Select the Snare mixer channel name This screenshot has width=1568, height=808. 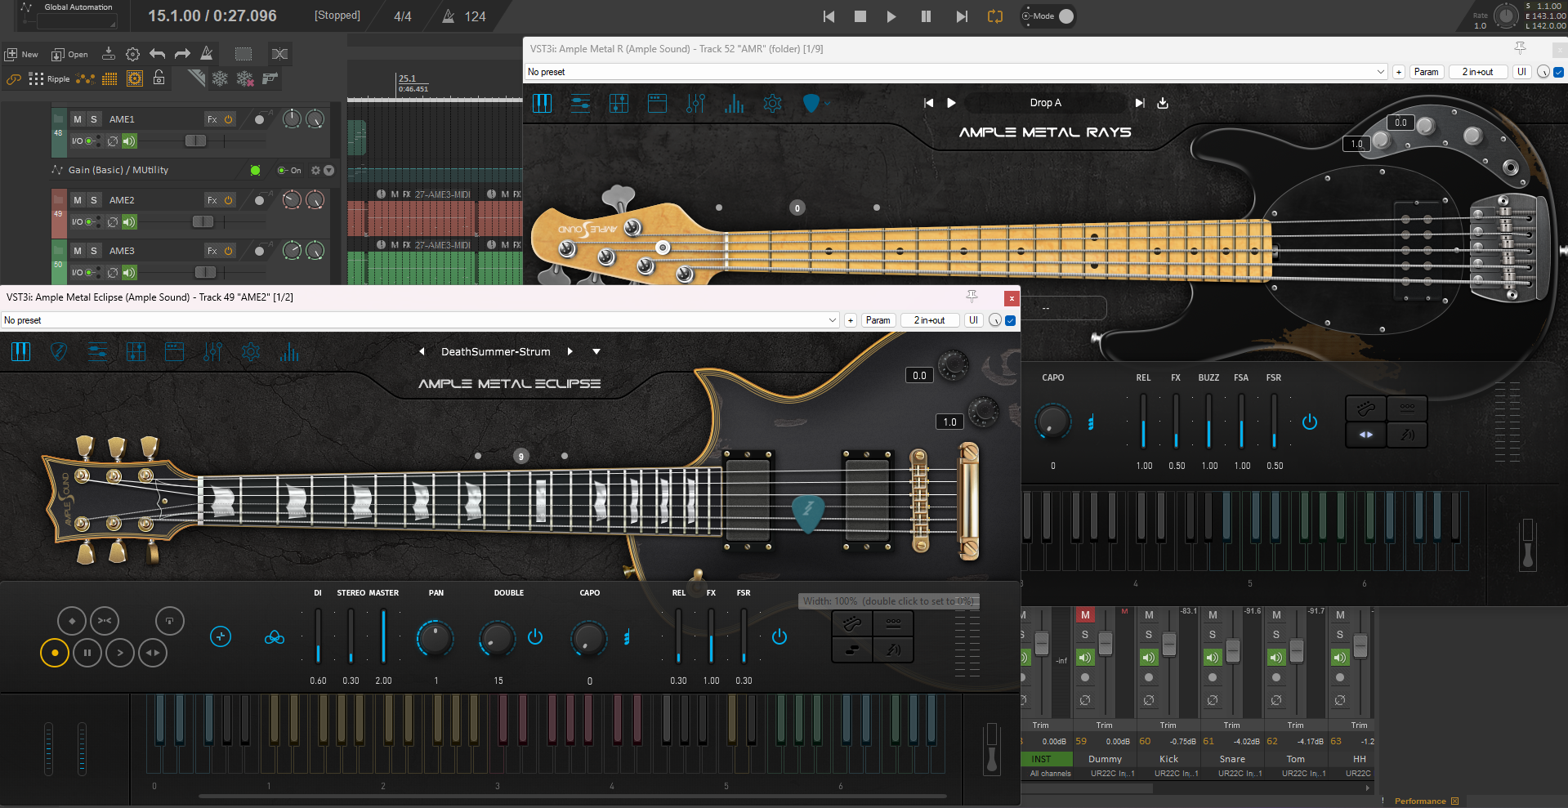[x=1232, y=759]
